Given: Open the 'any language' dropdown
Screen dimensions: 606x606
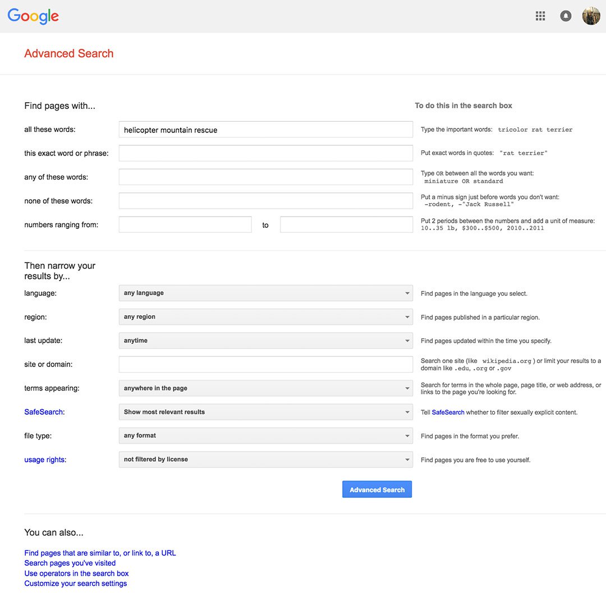Looking at the screenshot, I should click(265, 293).
